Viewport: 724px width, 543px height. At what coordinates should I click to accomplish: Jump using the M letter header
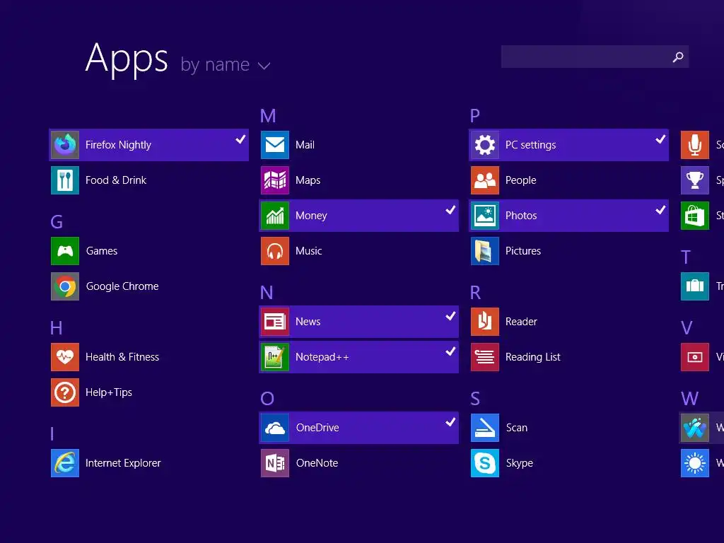(x=268, y=116)
